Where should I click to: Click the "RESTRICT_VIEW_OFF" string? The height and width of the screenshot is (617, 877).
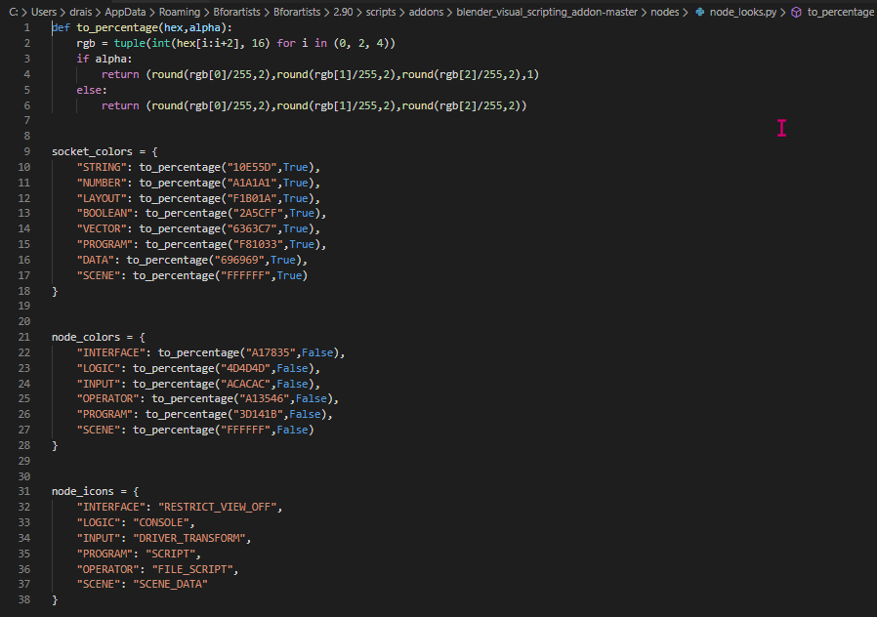217,507
